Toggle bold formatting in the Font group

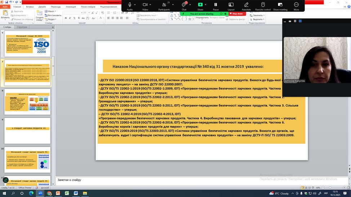[66, 18]
